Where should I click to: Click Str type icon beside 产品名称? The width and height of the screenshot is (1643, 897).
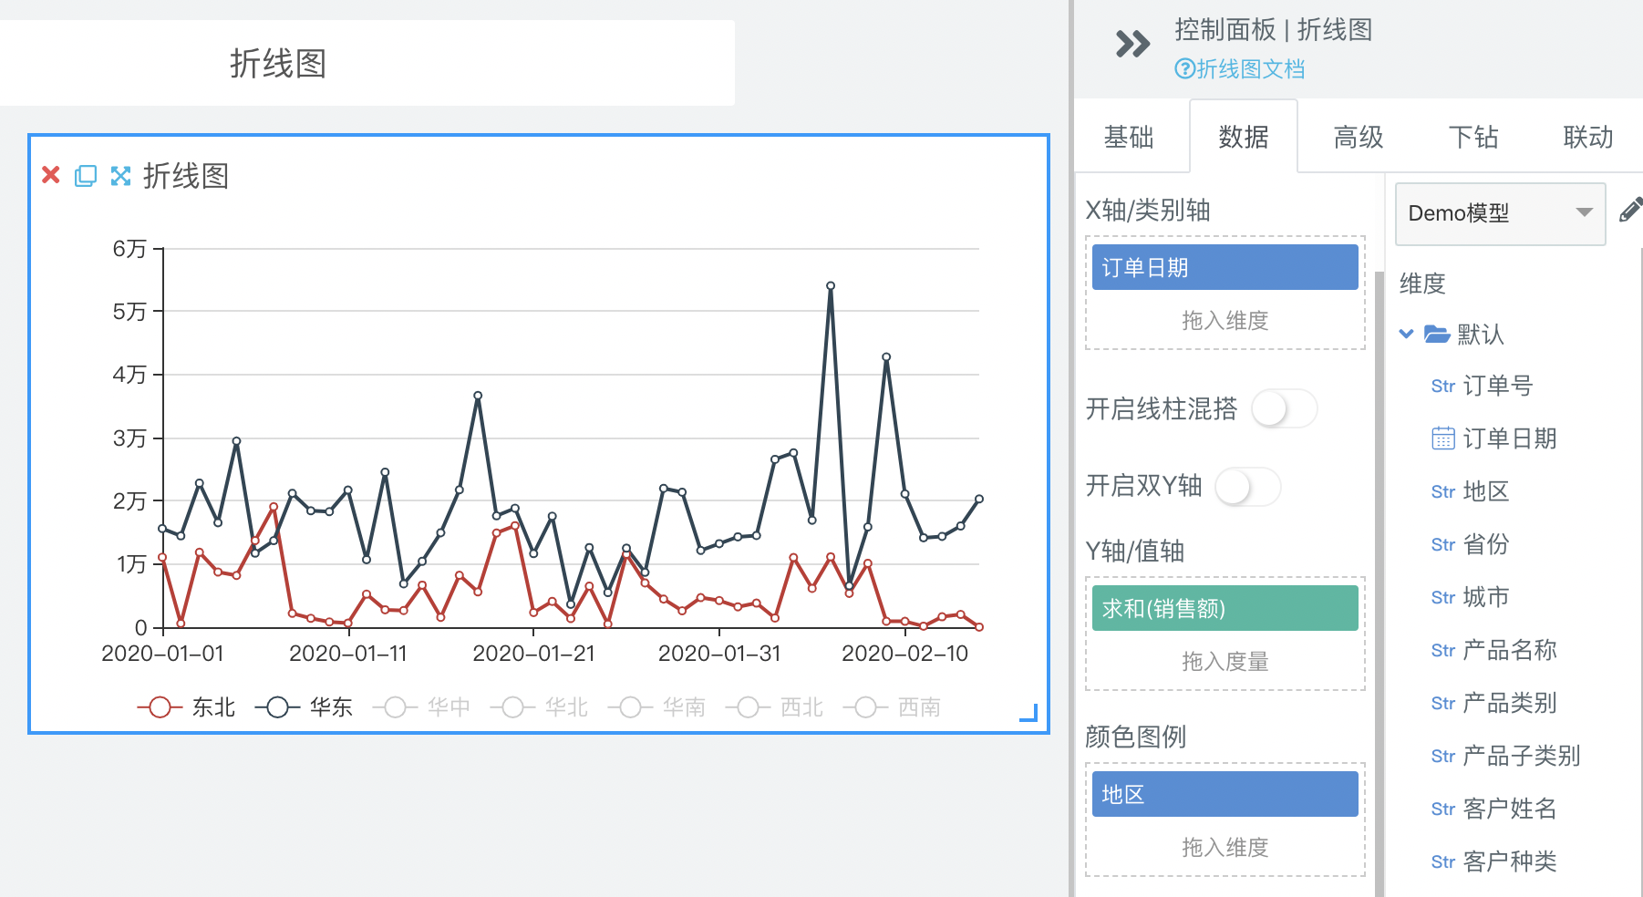pyautogui.click(x=1443, y=651)
